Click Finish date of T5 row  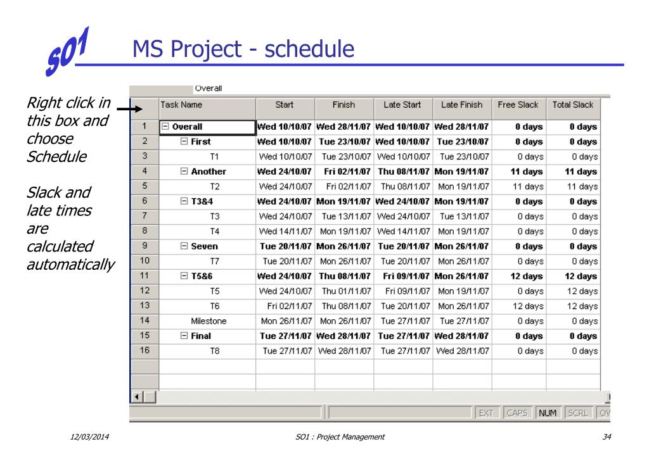344,291
